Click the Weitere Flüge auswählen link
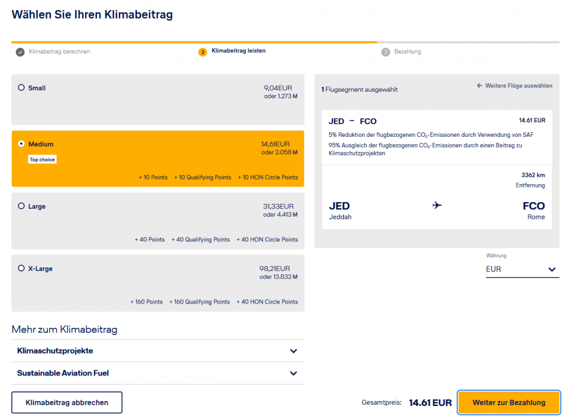The image size is (577, 420). click(x=518, y=86)
